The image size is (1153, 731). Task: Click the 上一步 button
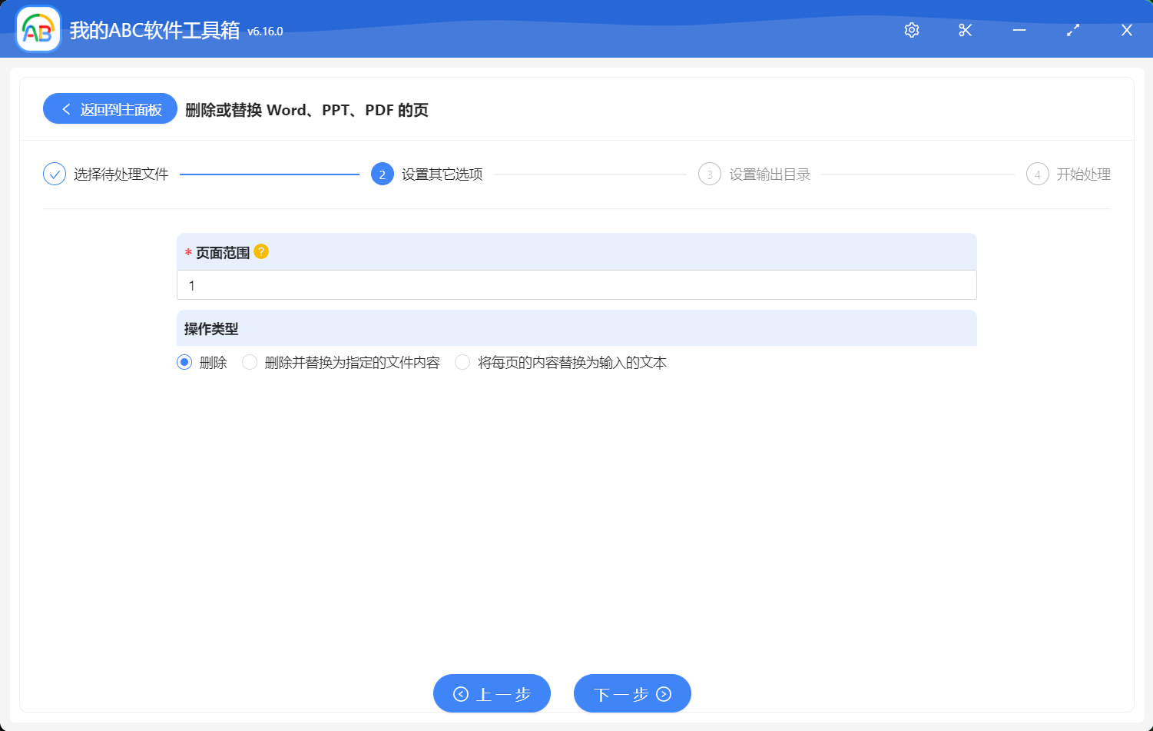click(492, 693)
